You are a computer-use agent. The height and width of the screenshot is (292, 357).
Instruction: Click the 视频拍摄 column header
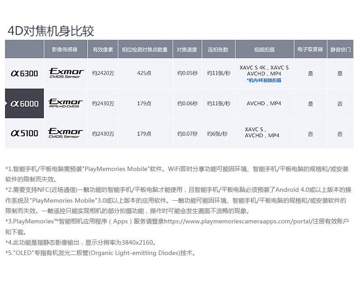coord(264,49)
